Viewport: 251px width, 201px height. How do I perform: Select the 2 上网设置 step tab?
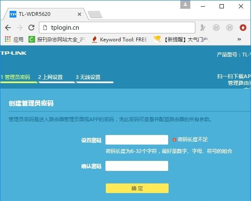tap(51, 77)
